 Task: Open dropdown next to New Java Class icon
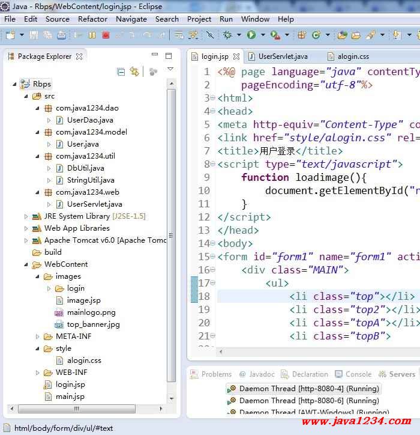pyautogui.click(x=328, y=35)
